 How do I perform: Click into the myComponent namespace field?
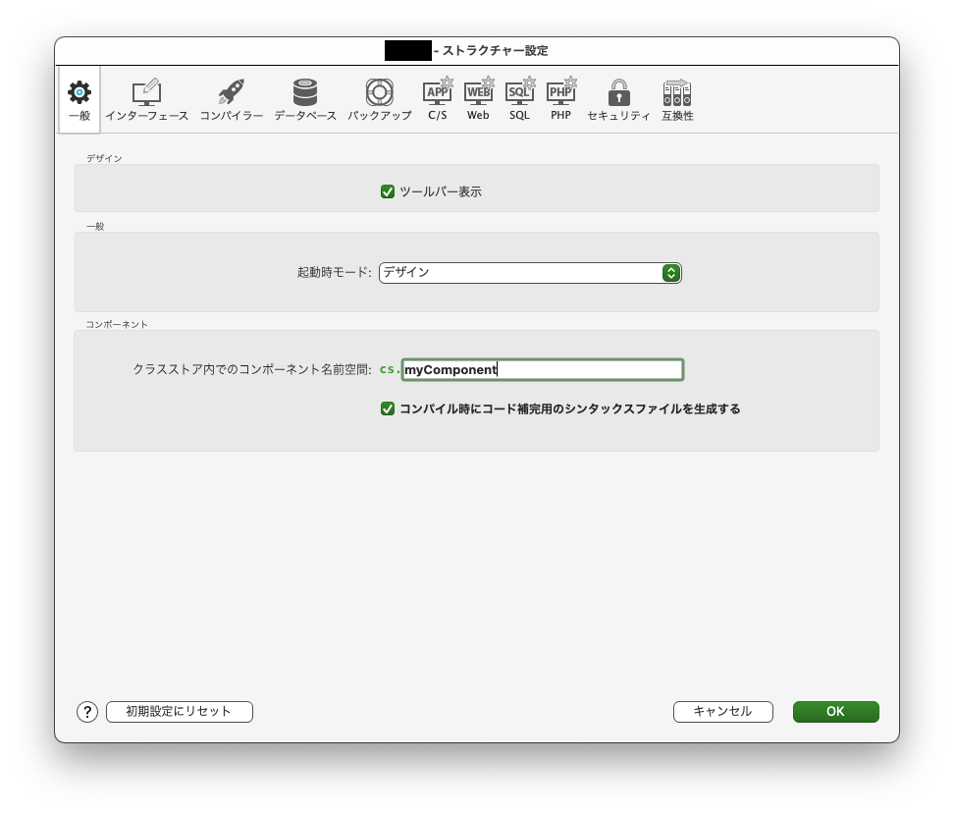coord(542,370)
